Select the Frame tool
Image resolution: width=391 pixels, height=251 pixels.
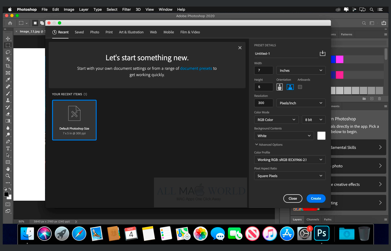pyautogui.click(x=8, y=73)
